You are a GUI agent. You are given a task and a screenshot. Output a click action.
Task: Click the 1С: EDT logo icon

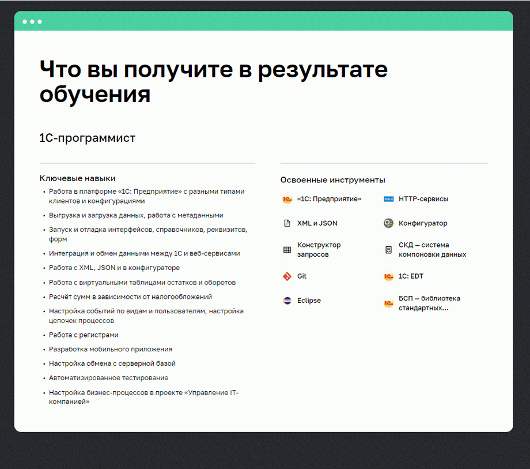tap(388, 276)
